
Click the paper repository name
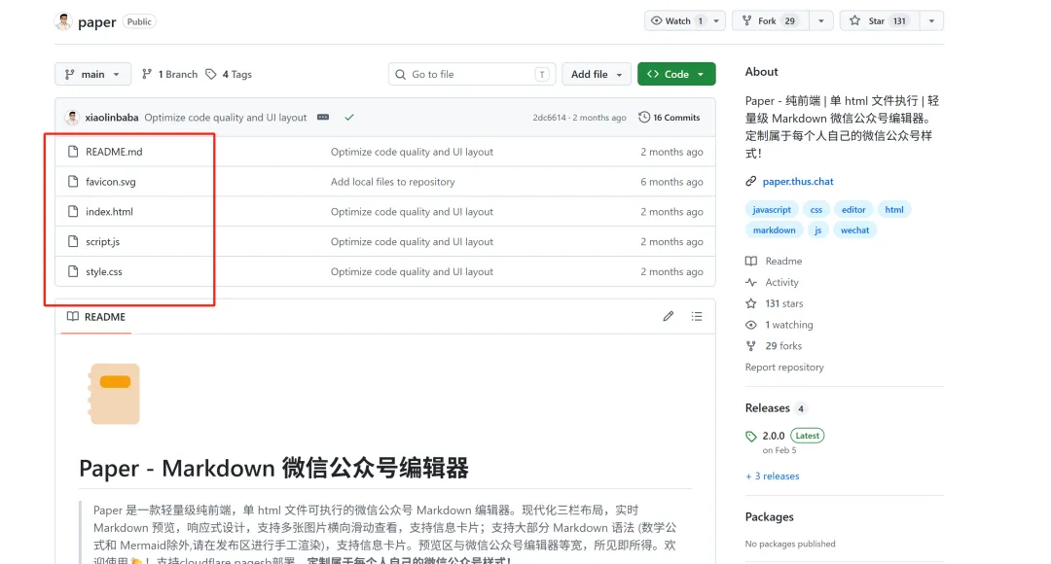tap(96, 22)
